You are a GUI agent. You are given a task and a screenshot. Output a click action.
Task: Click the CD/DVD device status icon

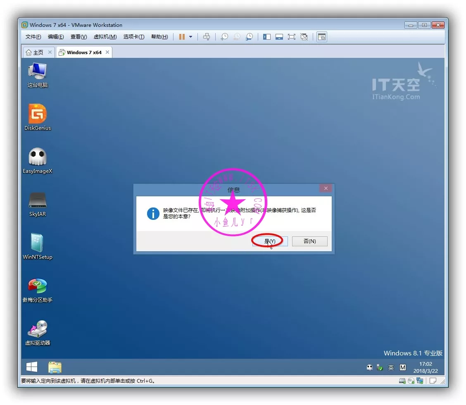[x=411, y=381]
